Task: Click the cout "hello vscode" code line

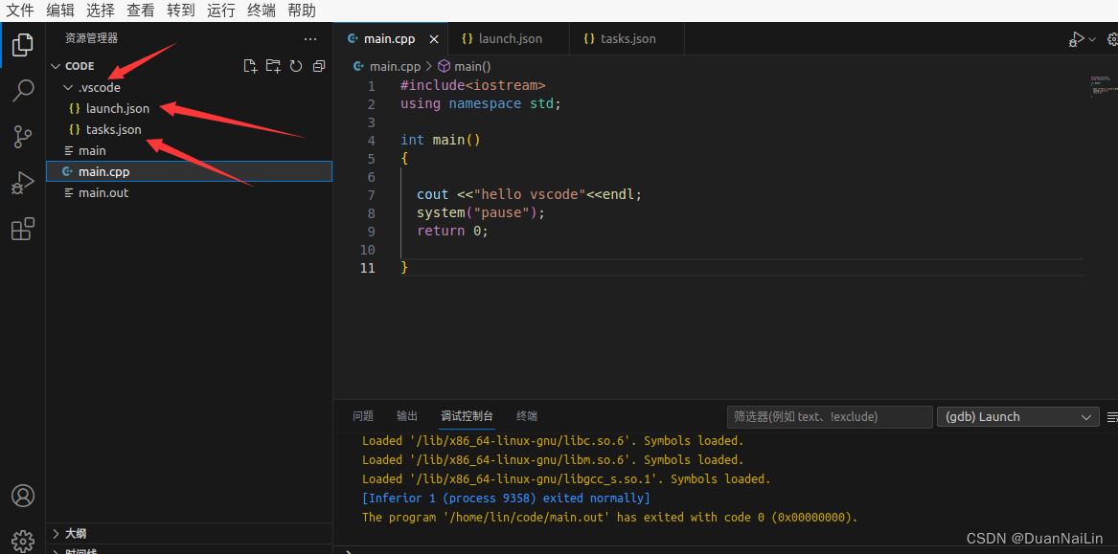Action: coord(529,195)
